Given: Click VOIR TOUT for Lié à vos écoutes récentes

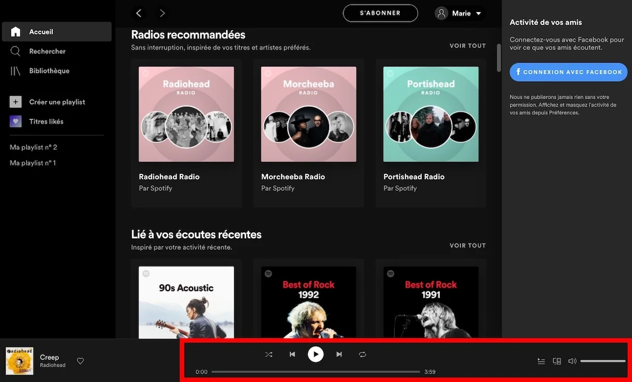Looking at the screenshot, I should [x=467, y=246].
